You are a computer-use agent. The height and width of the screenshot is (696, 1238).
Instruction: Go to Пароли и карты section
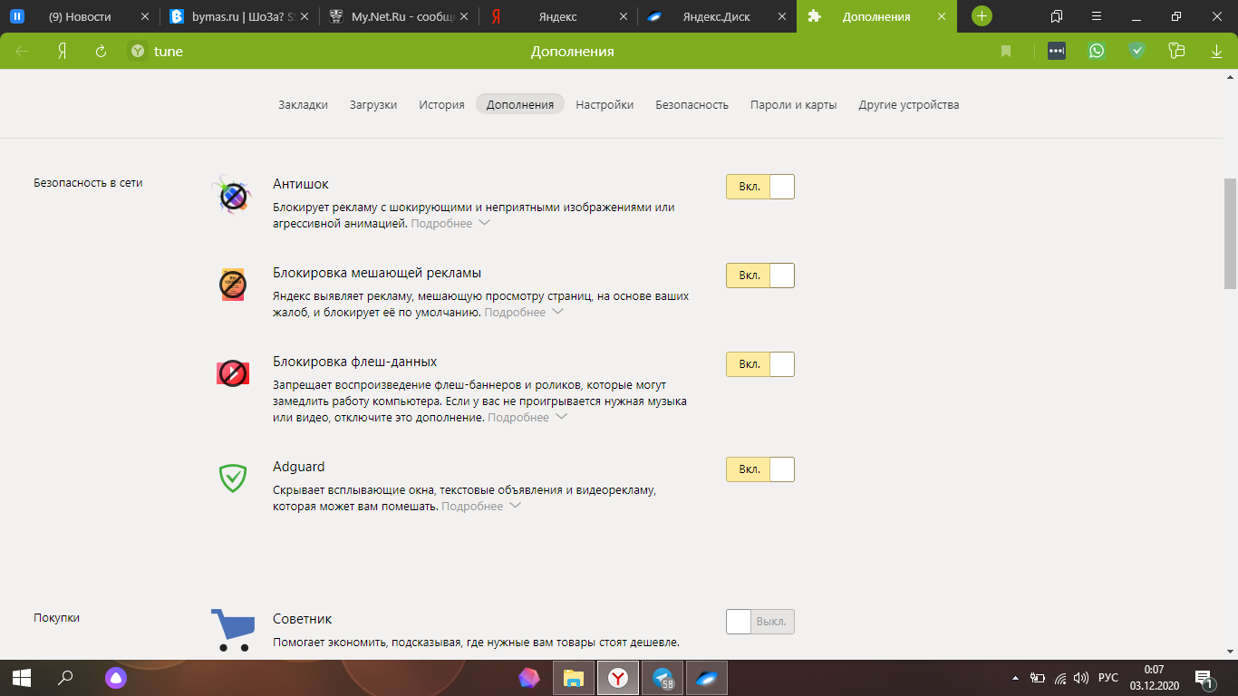[x=793, y=104]
